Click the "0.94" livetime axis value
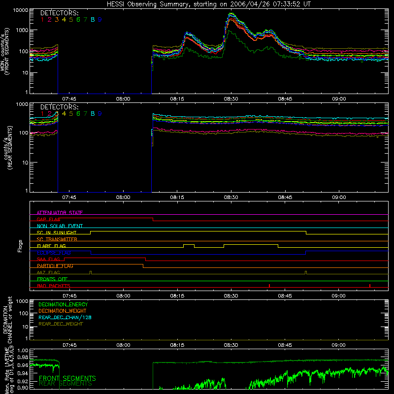Viewport: 394px width, 394px height. tap(23, 373)
